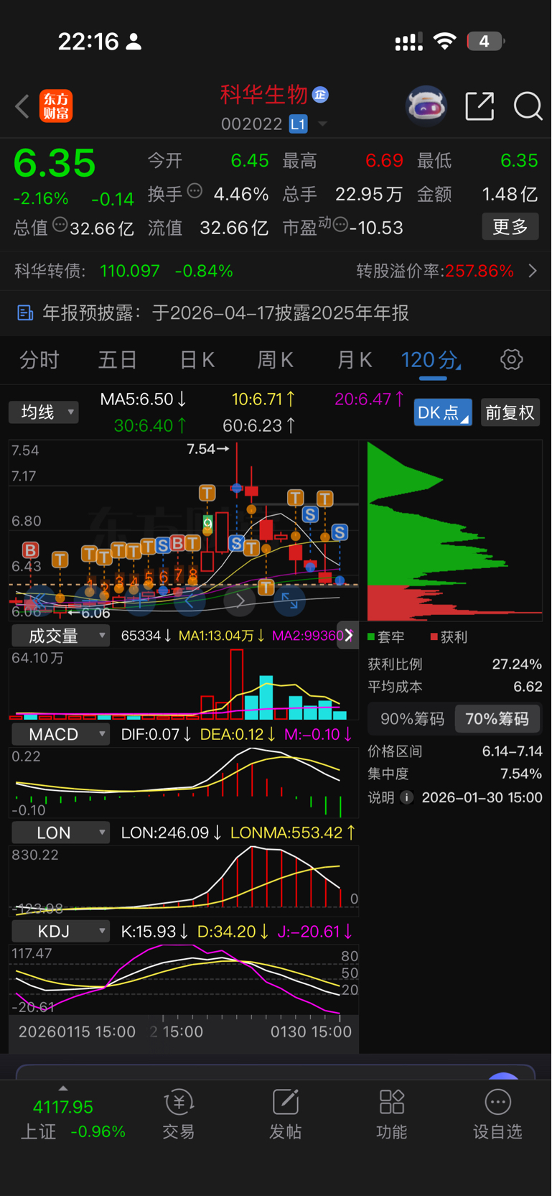The width and height of the screenshot is (552, 1196).
Task: Tap the annual report document icon
Action: [x=25, y=312]
